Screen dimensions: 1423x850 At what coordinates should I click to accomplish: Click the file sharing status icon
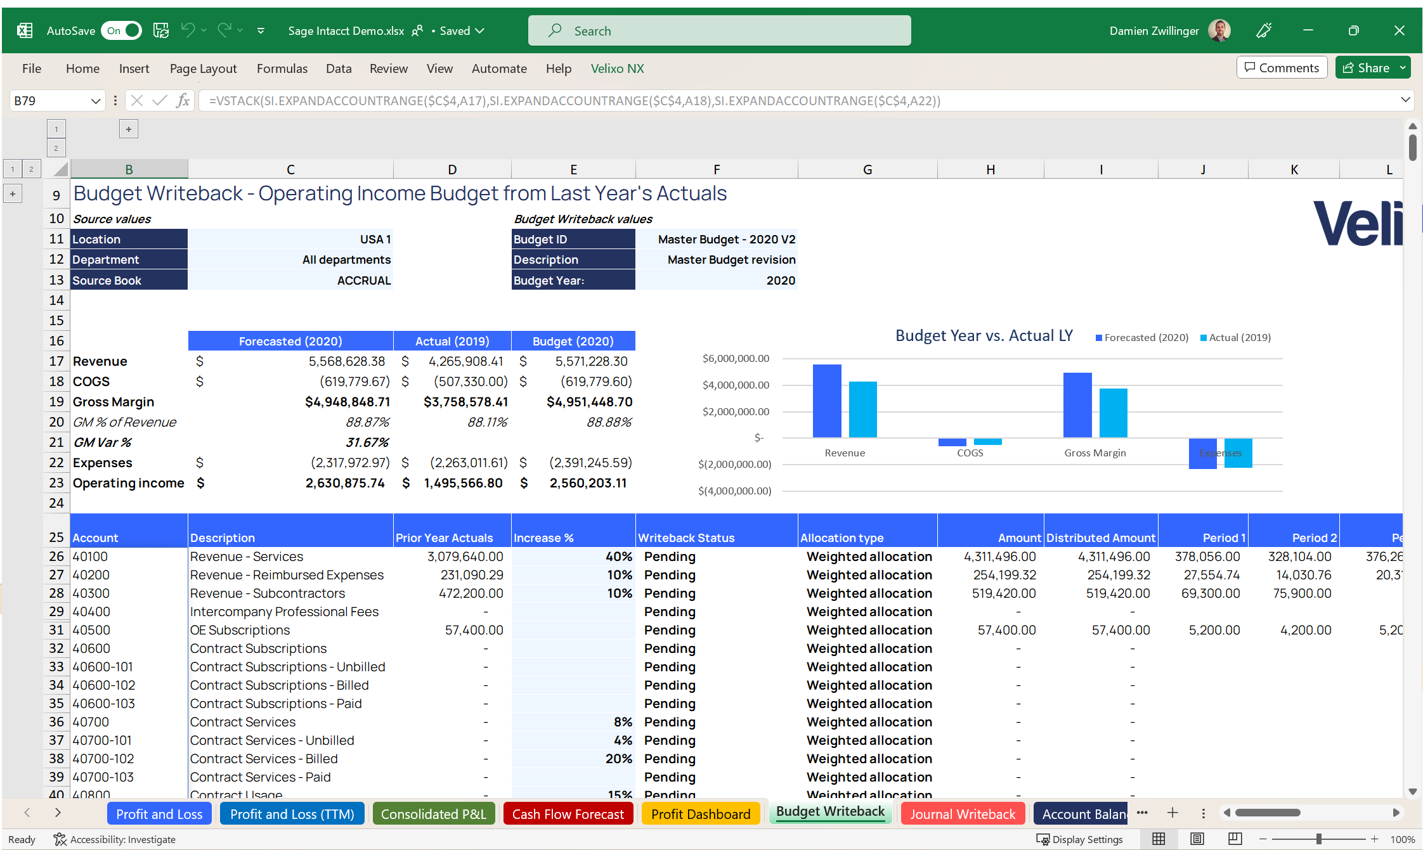tap(417, 30)
